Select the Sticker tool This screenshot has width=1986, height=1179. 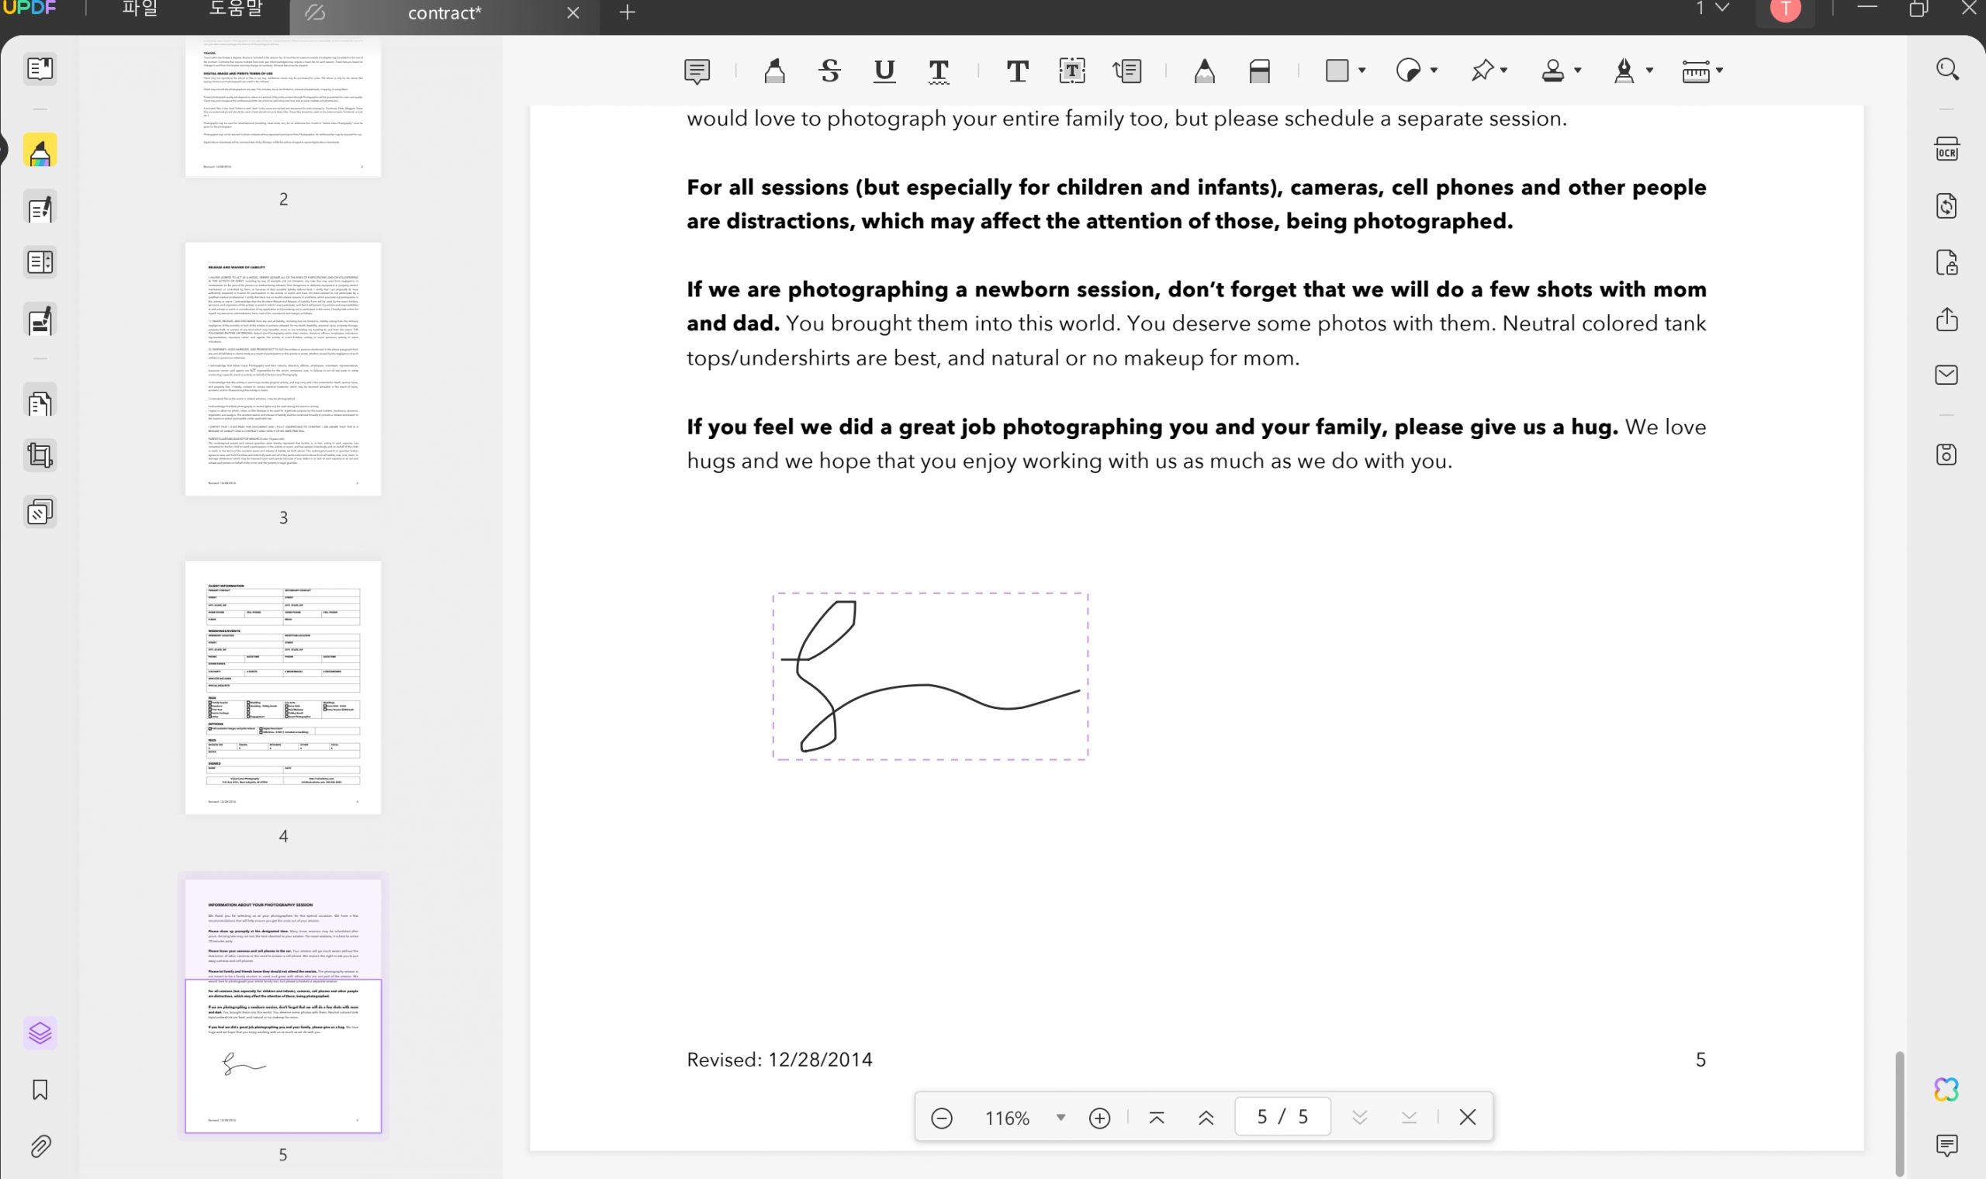click(1408, 71)
